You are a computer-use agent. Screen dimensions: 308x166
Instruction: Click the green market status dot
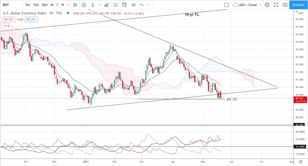click(x=68, y=13)
